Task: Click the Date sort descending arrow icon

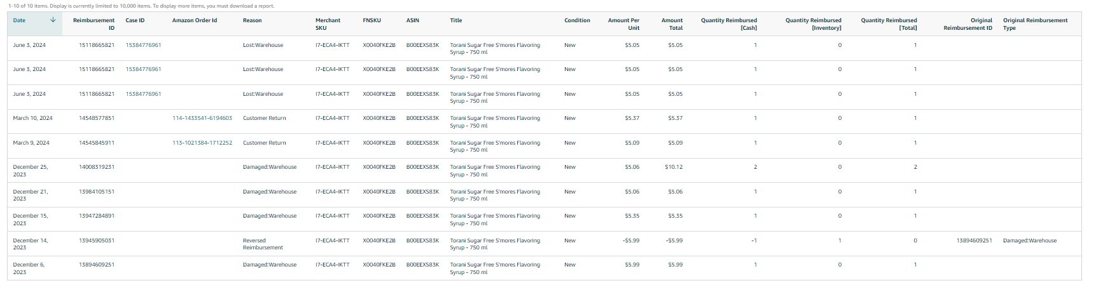Action: click(53, 20)
